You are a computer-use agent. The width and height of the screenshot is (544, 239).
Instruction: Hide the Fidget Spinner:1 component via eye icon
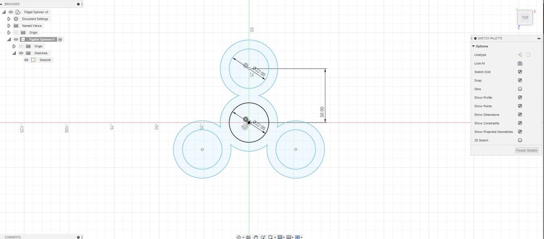coord(16,40)
